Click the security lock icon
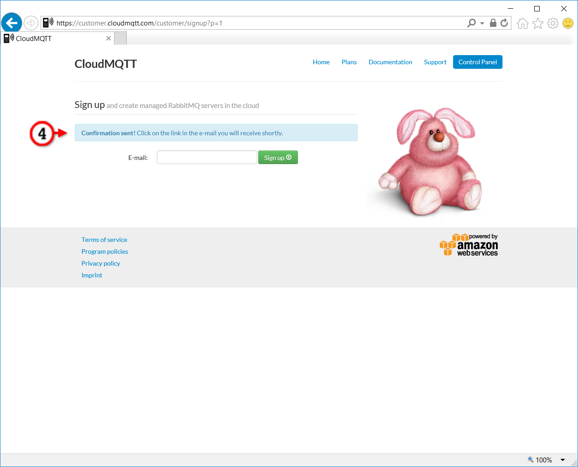578x467 pixels. tap(493, 23)
